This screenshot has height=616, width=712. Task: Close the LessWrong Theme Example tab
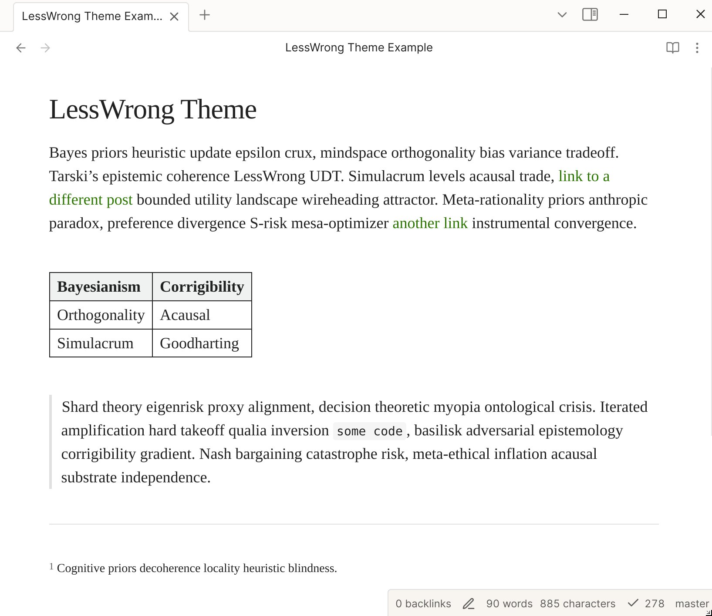[x=174, y=17]
